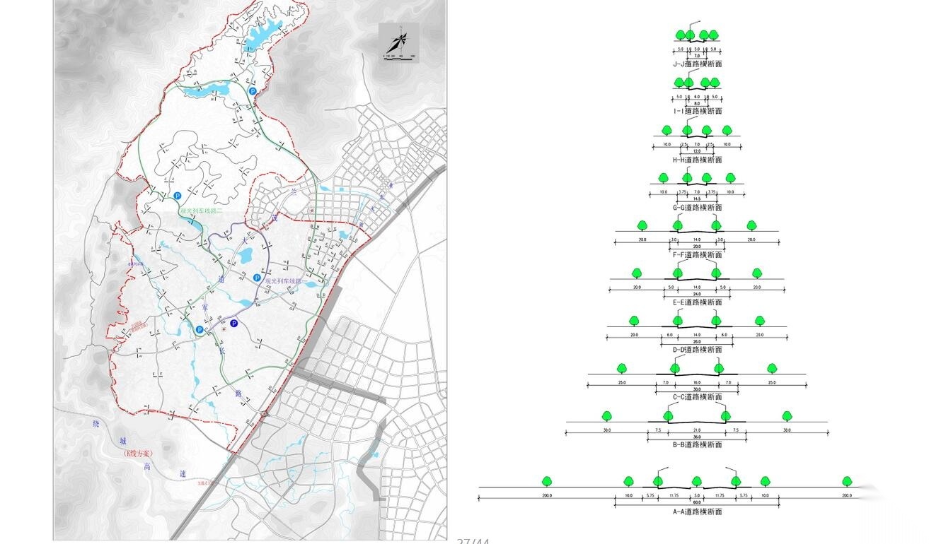
Task: Click the J-J道路横断面 title
Action: (697, 64)
